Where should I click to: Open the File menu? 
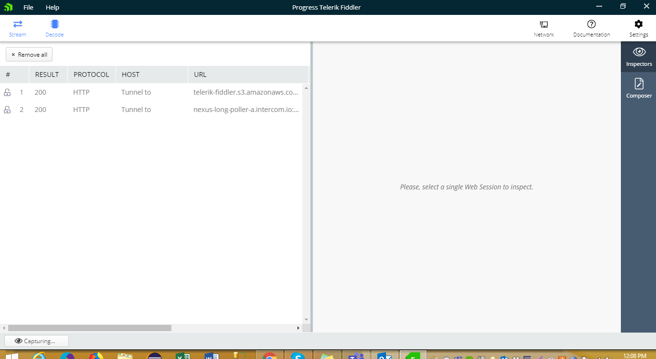click(x=28, y=7)
